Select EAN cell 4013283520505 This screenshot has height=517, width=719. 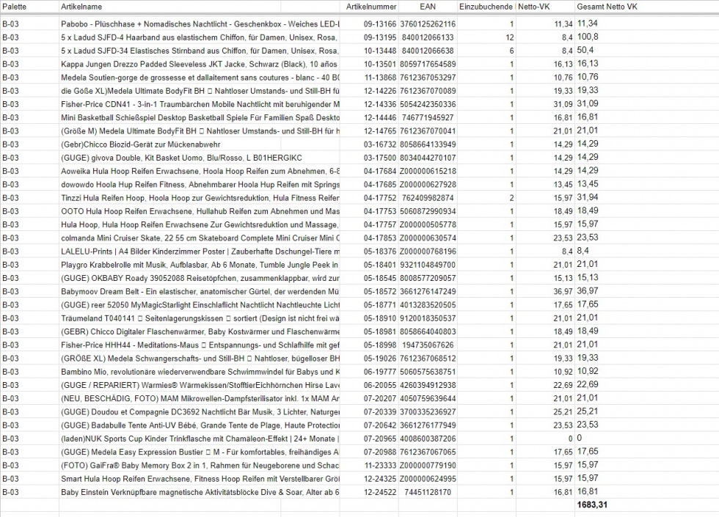click(x=428, y=304)
